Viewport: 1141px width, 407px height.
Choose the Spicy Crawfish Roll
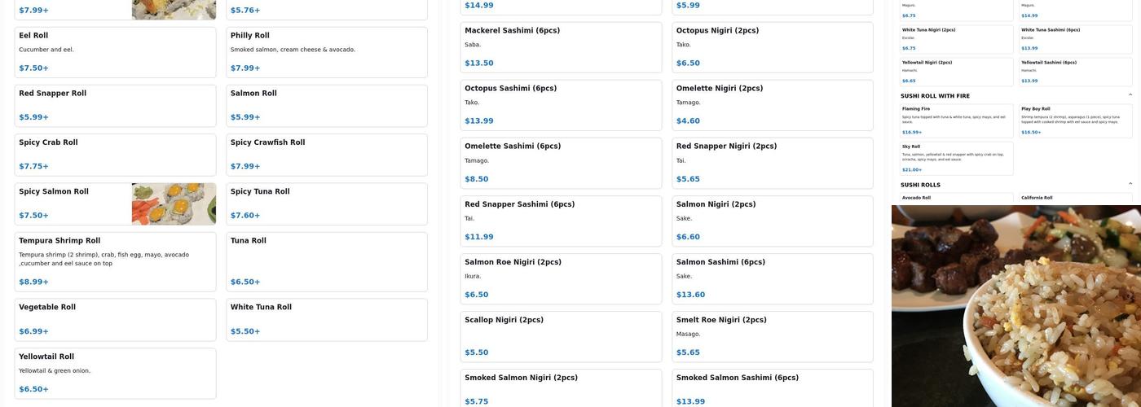(x=326, y=155)
